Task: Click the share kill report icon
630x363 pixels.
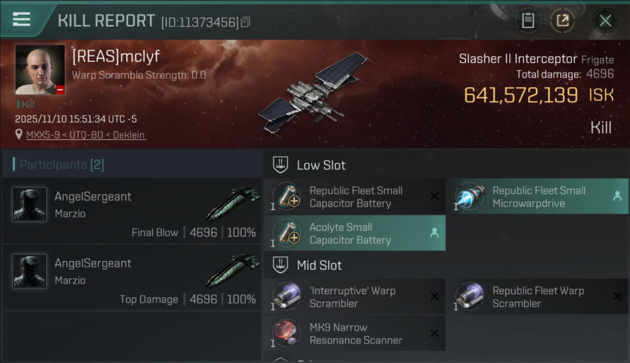Action: (x=563, y=21)
